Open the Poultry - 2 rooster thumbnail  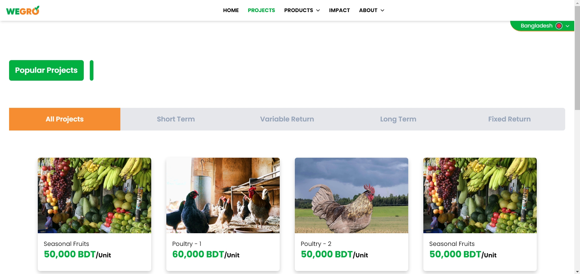pyautogui.click(x=351, y=195)
